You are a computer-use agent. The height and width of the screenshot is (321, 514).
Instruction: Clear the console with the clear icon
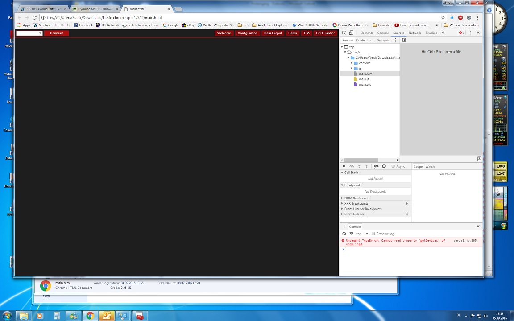pyautogui.click(x=344, y=234)
